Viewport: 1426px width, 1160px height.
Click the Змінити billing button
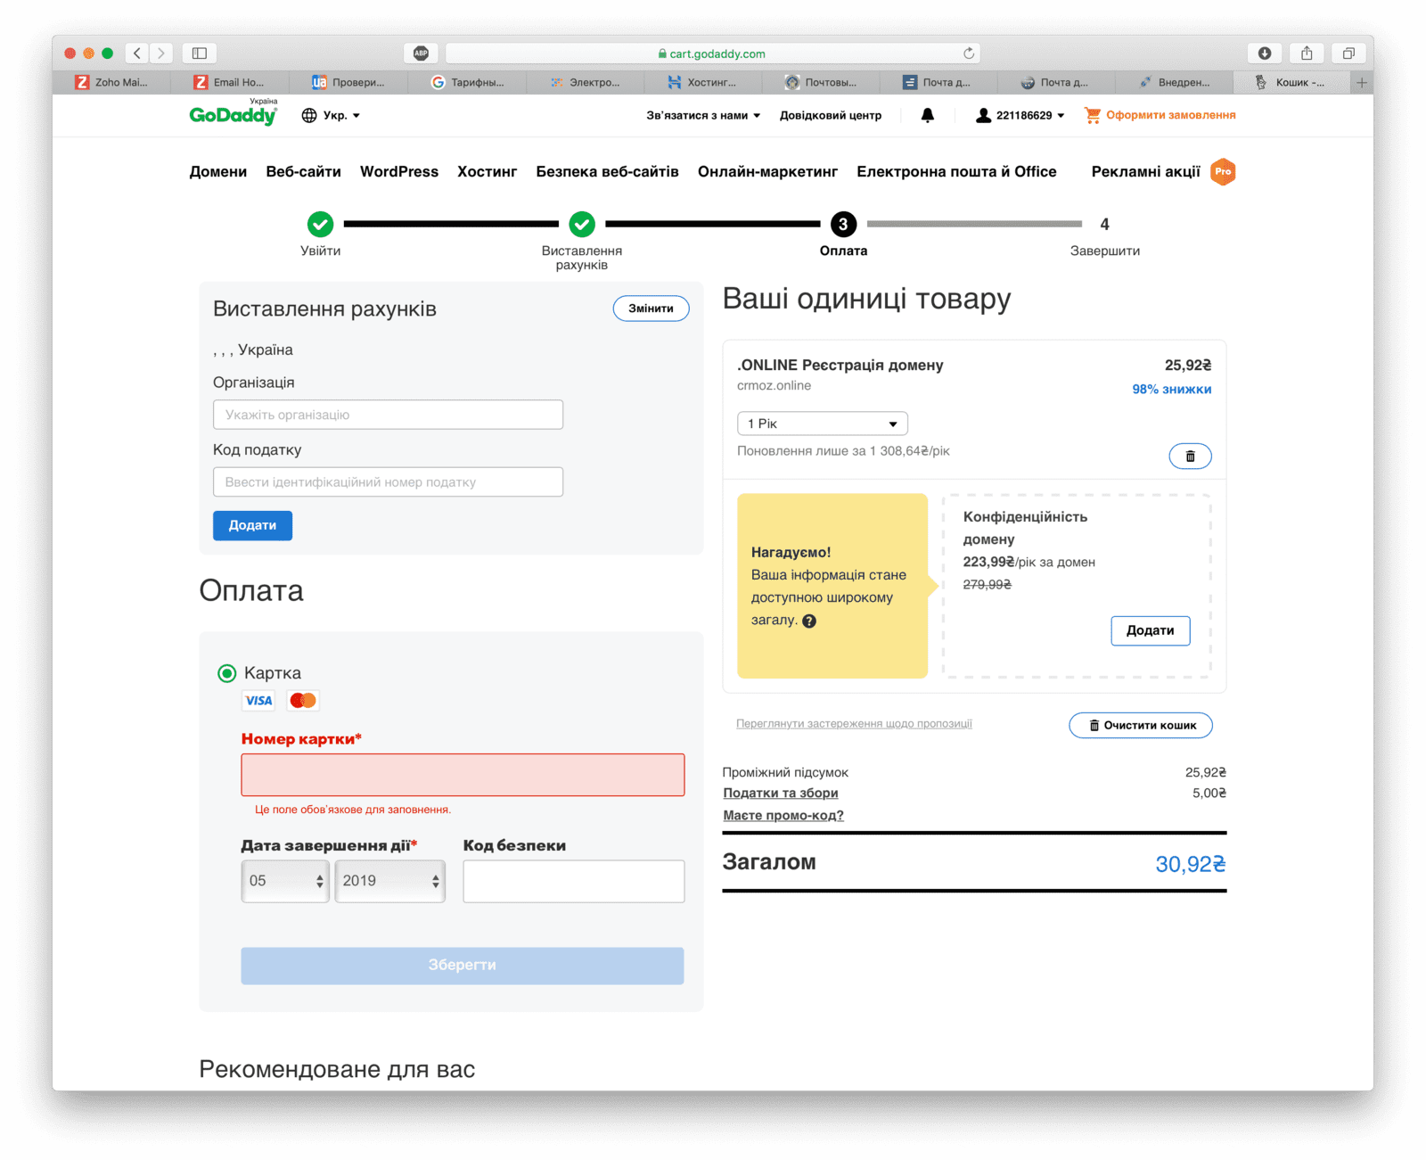[651, 309]
